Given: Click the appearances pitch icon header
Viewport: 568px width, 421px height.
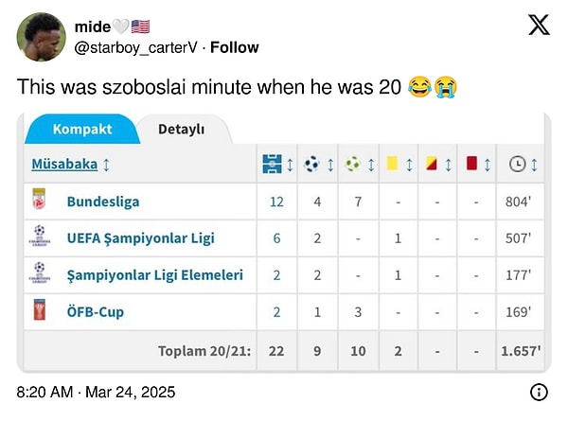Looking at the screenshot, I should 272,164.
